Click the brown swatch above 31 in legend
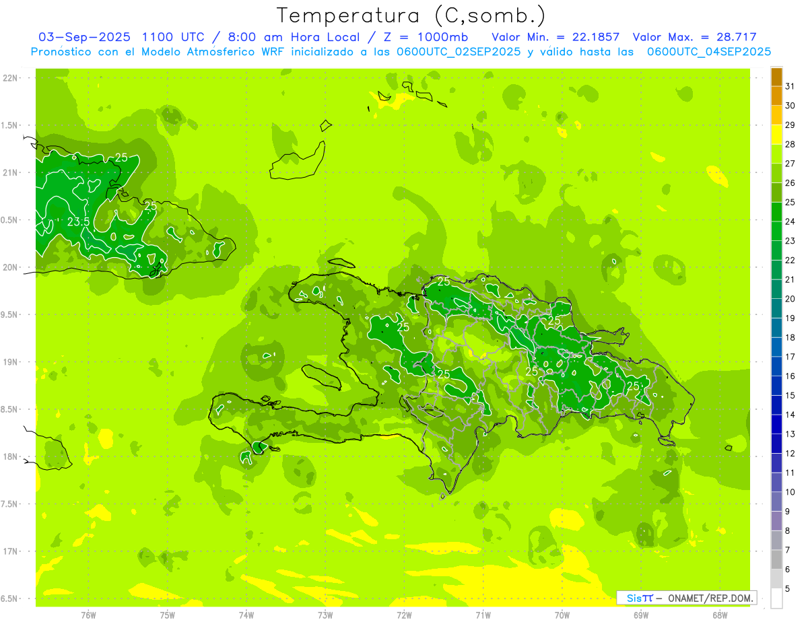This screenshot has width=808, height=624. (776, 76)
